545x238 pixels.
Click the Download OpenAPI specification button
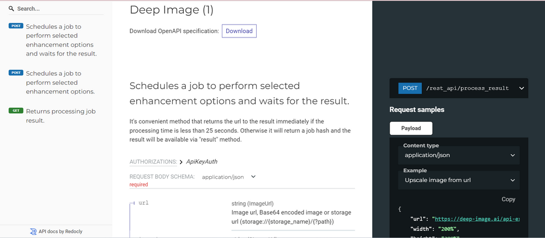[x=239, y=31]
